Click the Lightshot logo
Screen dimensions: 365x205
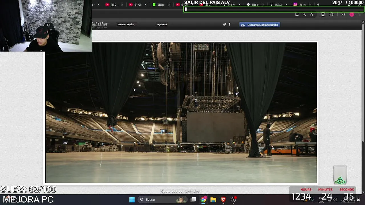point(100,25)
